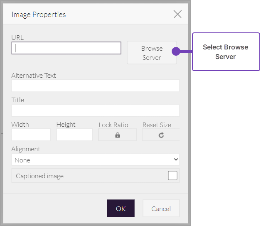Click into the Alternative Text field
The height and width of the screenshot is (226, 261).
click(95, 86)
